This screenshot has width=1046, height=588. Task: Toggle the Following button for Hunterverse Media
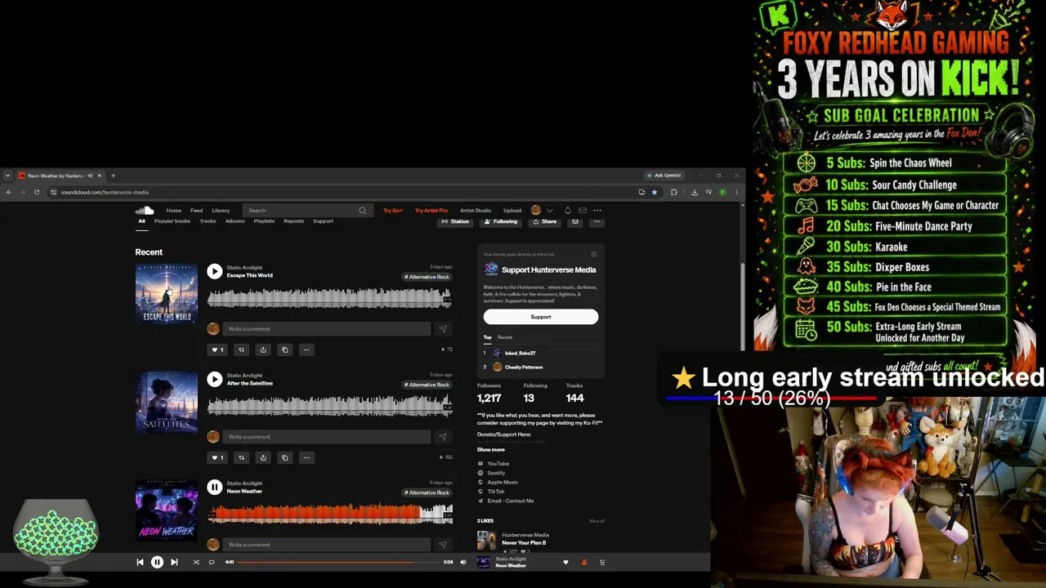(501, 221)
